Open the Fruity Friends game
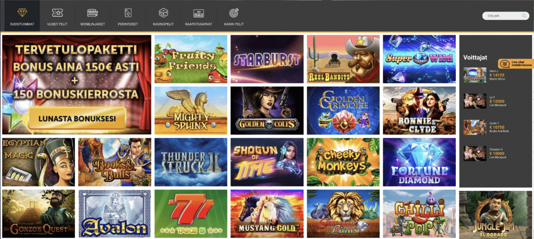 pos(191,59)
